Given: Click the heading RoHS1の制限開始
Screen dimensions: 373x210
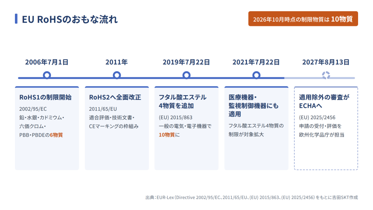Looking at the screenshot, I should coord(46,97).
